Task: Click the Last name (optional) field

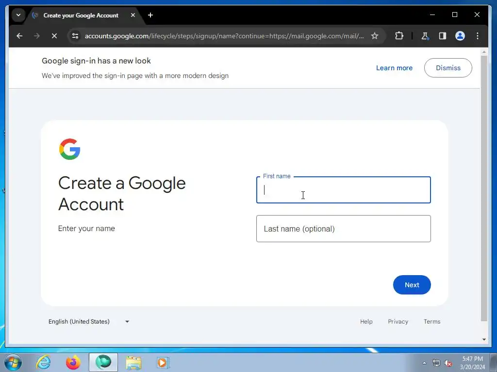Action: click(x=343, y=229)
